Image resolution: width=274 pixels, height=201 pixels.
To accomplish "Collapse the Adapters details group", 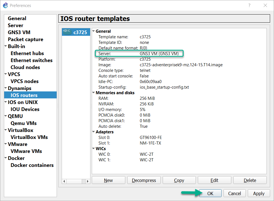I will pos(93,132).
